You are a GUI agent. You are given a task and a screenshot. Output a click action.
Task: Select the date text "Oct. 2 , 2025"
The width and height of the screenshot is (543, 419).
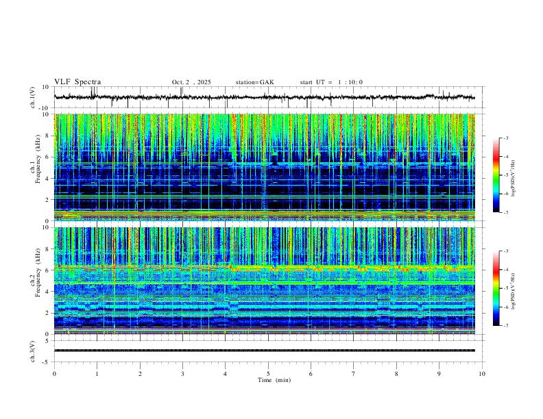tap(191, 82)
